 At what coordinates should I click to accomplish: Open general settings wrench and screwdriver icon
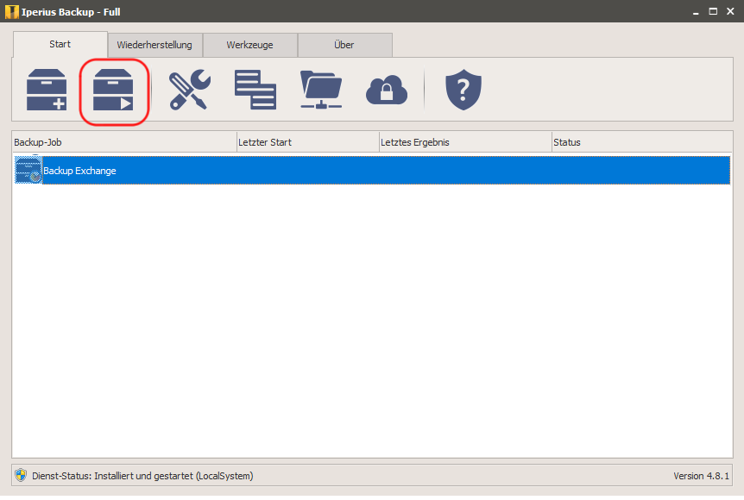[190, 90]
